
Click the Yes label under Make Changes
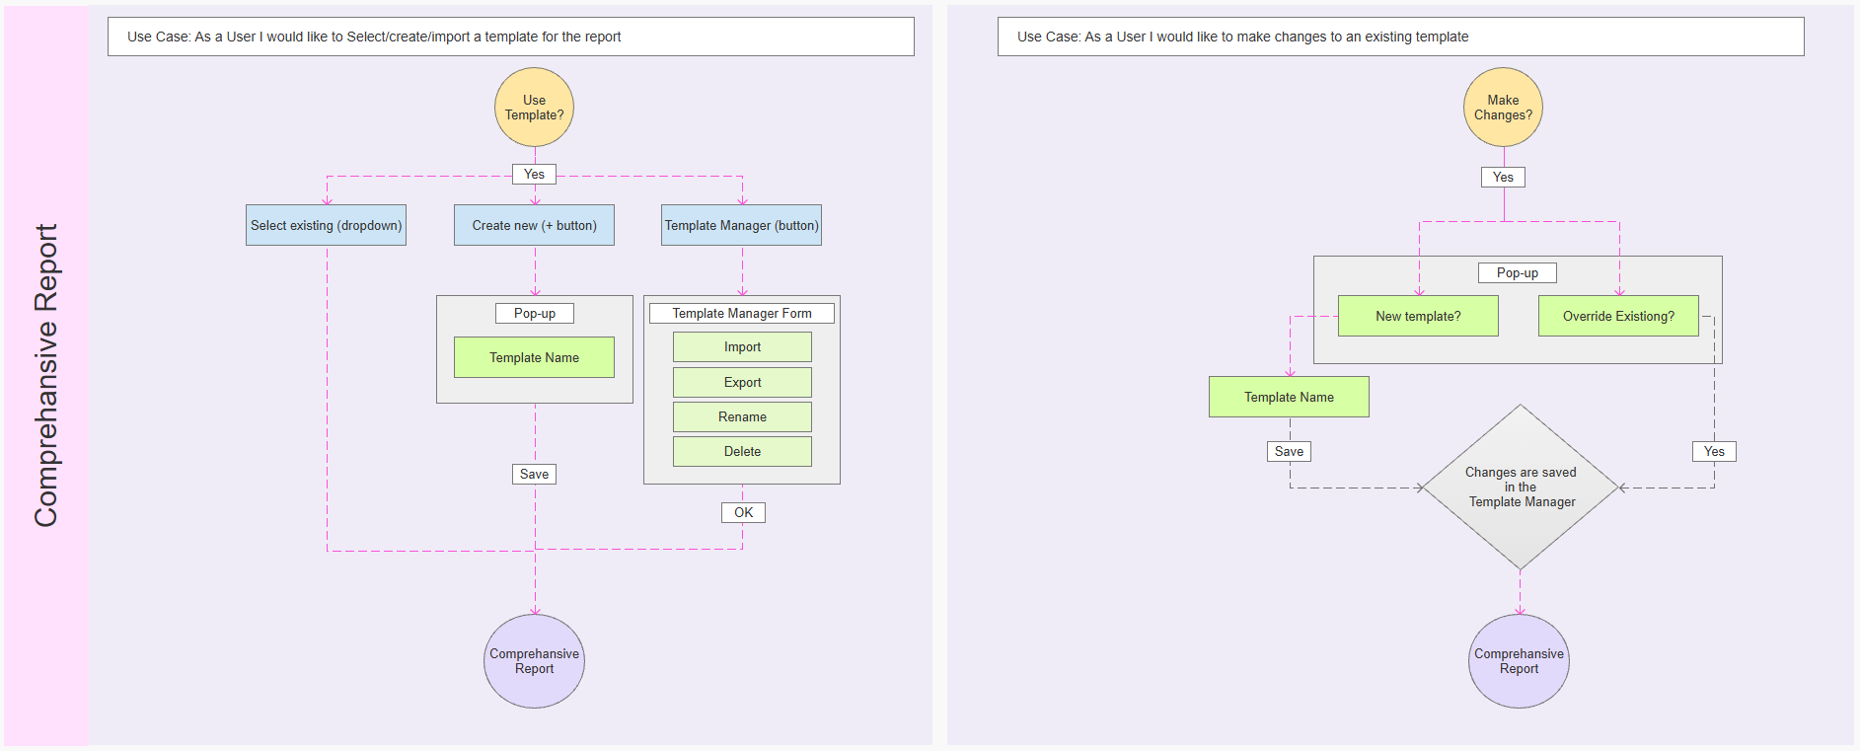point(1504,178)
